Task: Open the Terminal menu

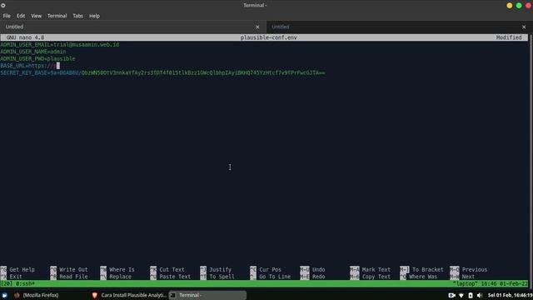Action: tap(57, 16)
